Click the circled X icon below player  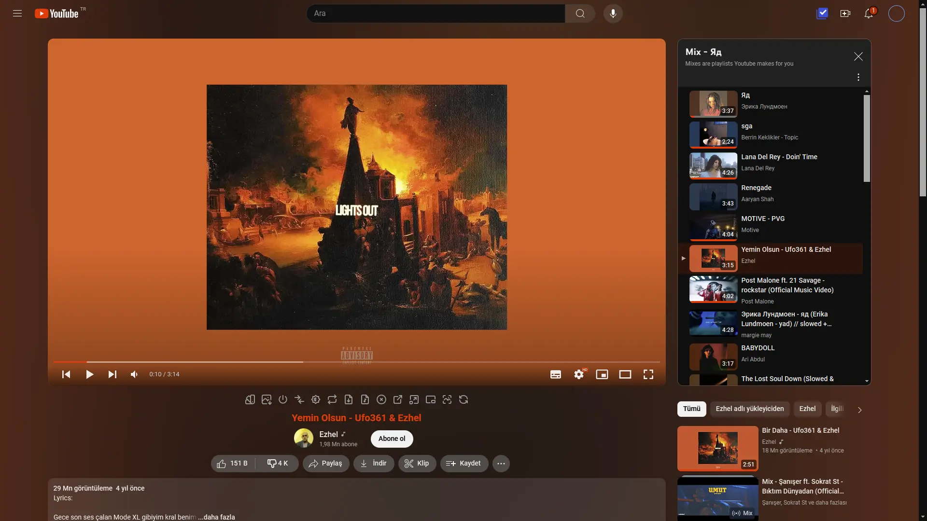(381, 399)
